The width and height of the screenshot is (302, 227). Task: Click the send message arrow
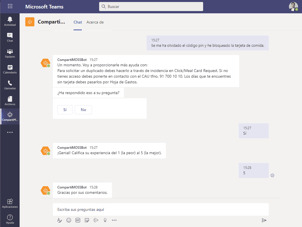(x=264, y=220)
